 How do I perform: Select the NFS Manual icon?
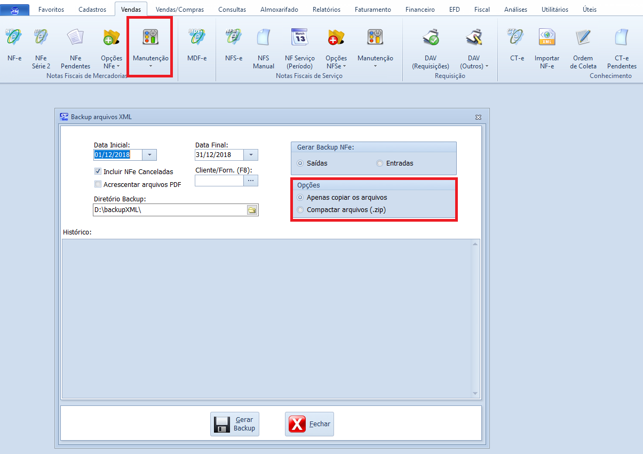(x=264, y=38)
